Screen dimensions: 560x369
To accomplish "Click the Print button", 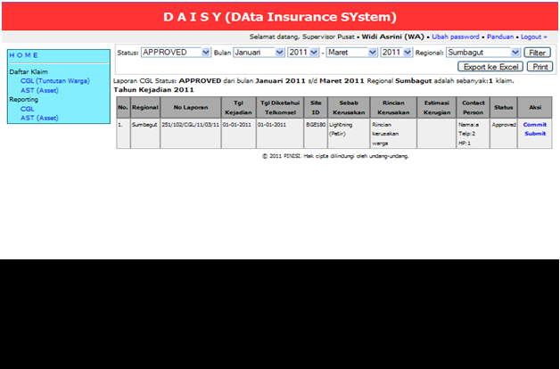I will point(540,67).
